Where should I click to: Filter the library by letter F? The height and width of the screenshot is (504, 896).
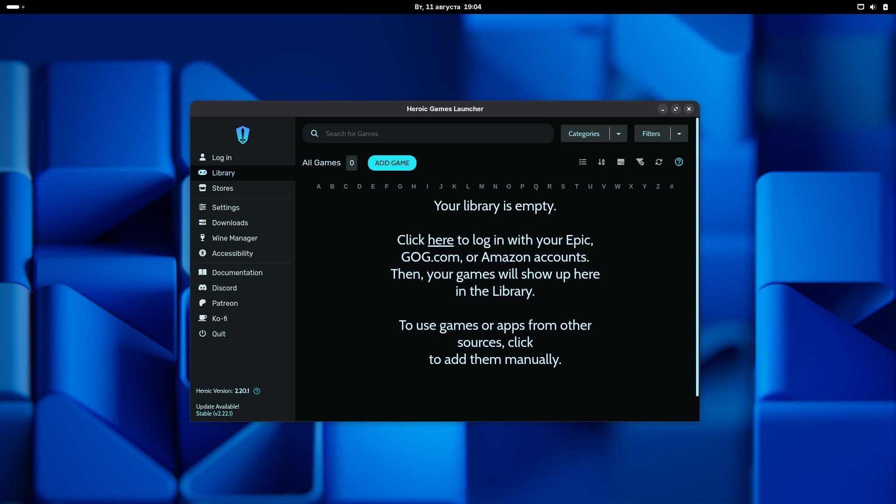tap(386, 186)
